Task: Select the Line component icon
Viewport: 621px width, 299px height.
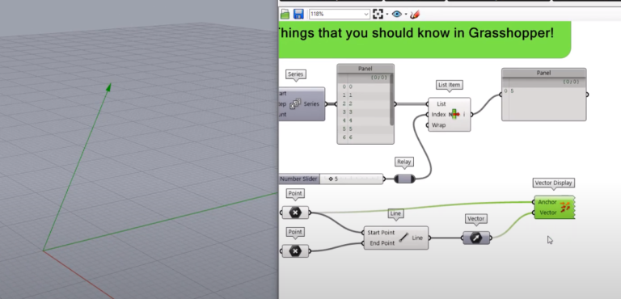Action: click(x=403, y=238)
